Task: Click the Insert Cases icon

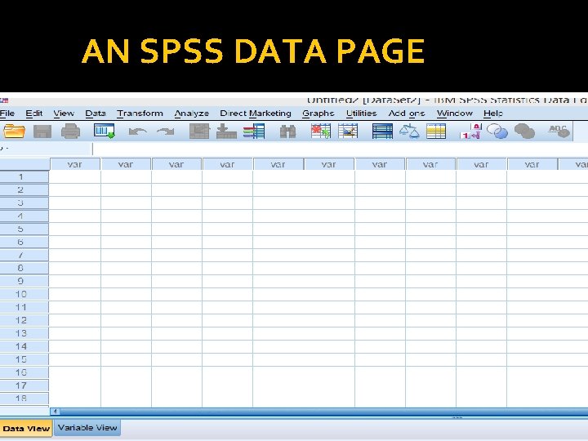Action: click(x=321, y=131)
